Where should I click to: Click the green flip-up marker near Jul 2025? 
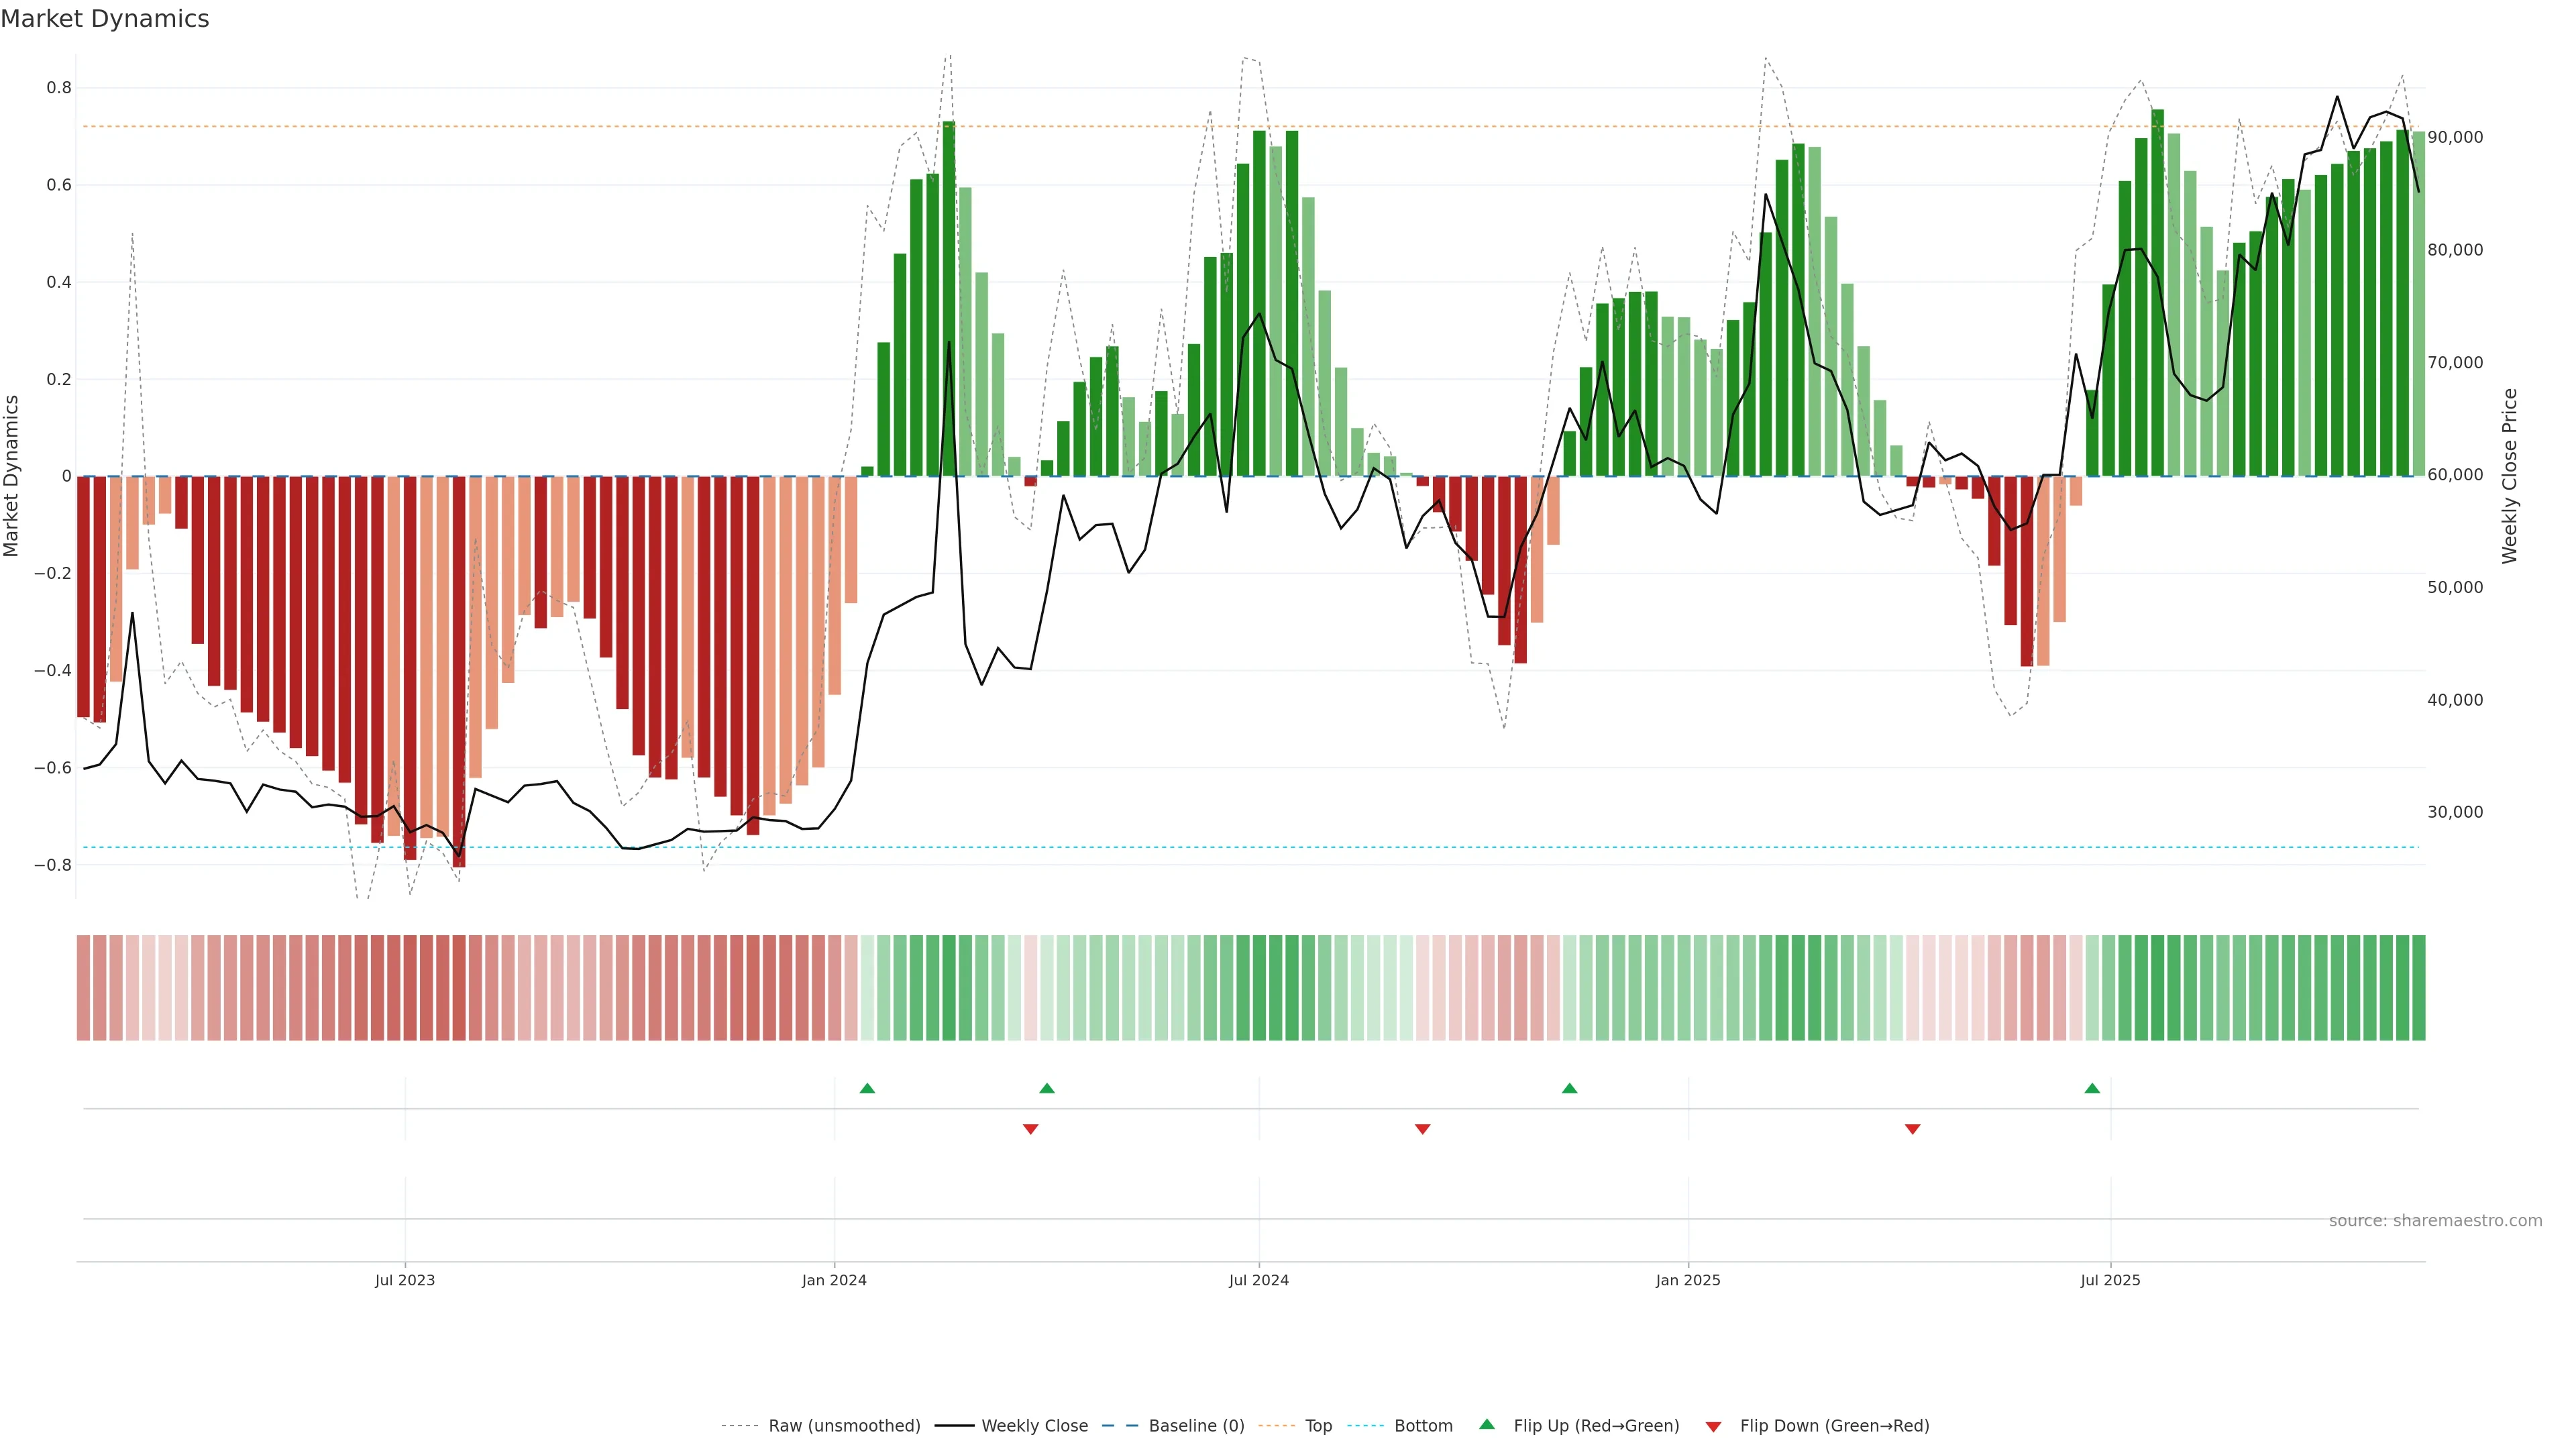point(2092,1088)
